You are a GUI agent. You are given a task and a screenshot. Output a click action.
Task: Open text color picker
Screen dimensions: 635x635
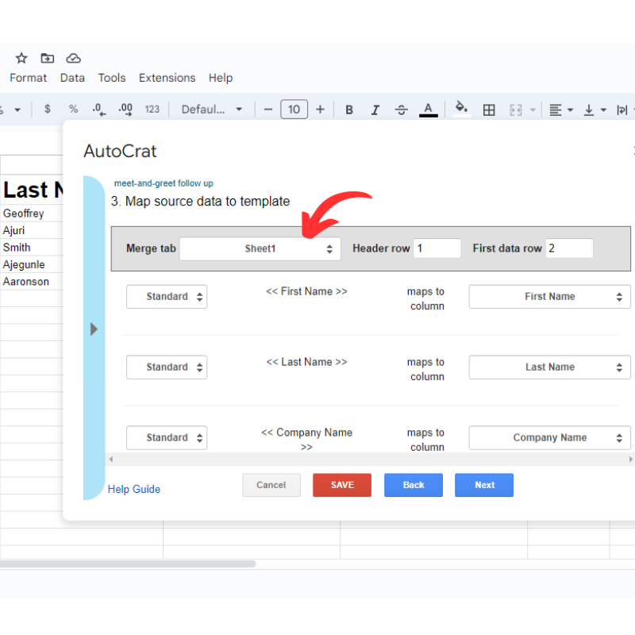point(428,110)
